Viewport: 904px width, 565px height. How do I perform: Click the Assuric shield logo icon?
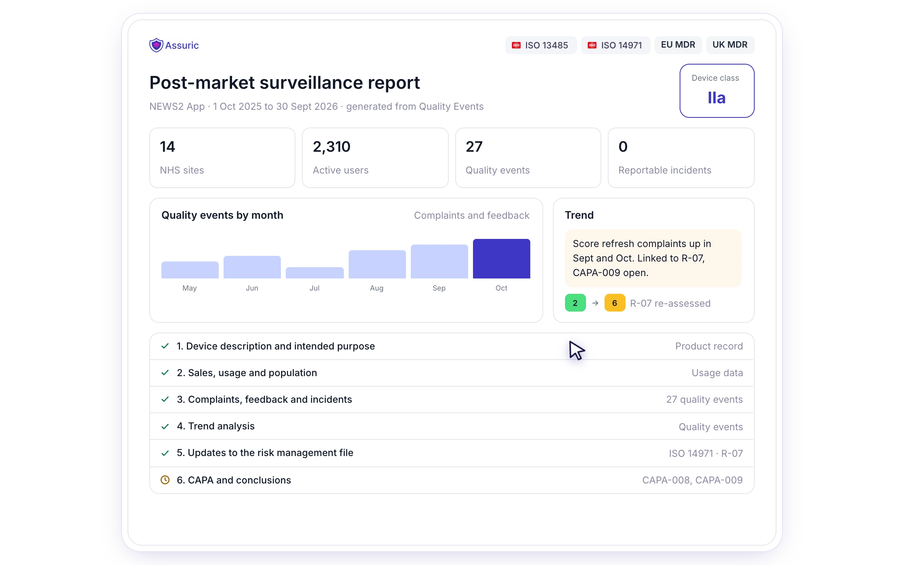coord(156,45)
